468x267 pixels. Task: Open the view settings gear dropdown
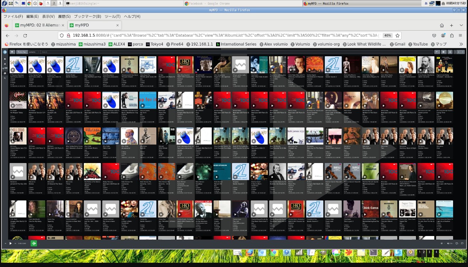(x=443, y=52)
